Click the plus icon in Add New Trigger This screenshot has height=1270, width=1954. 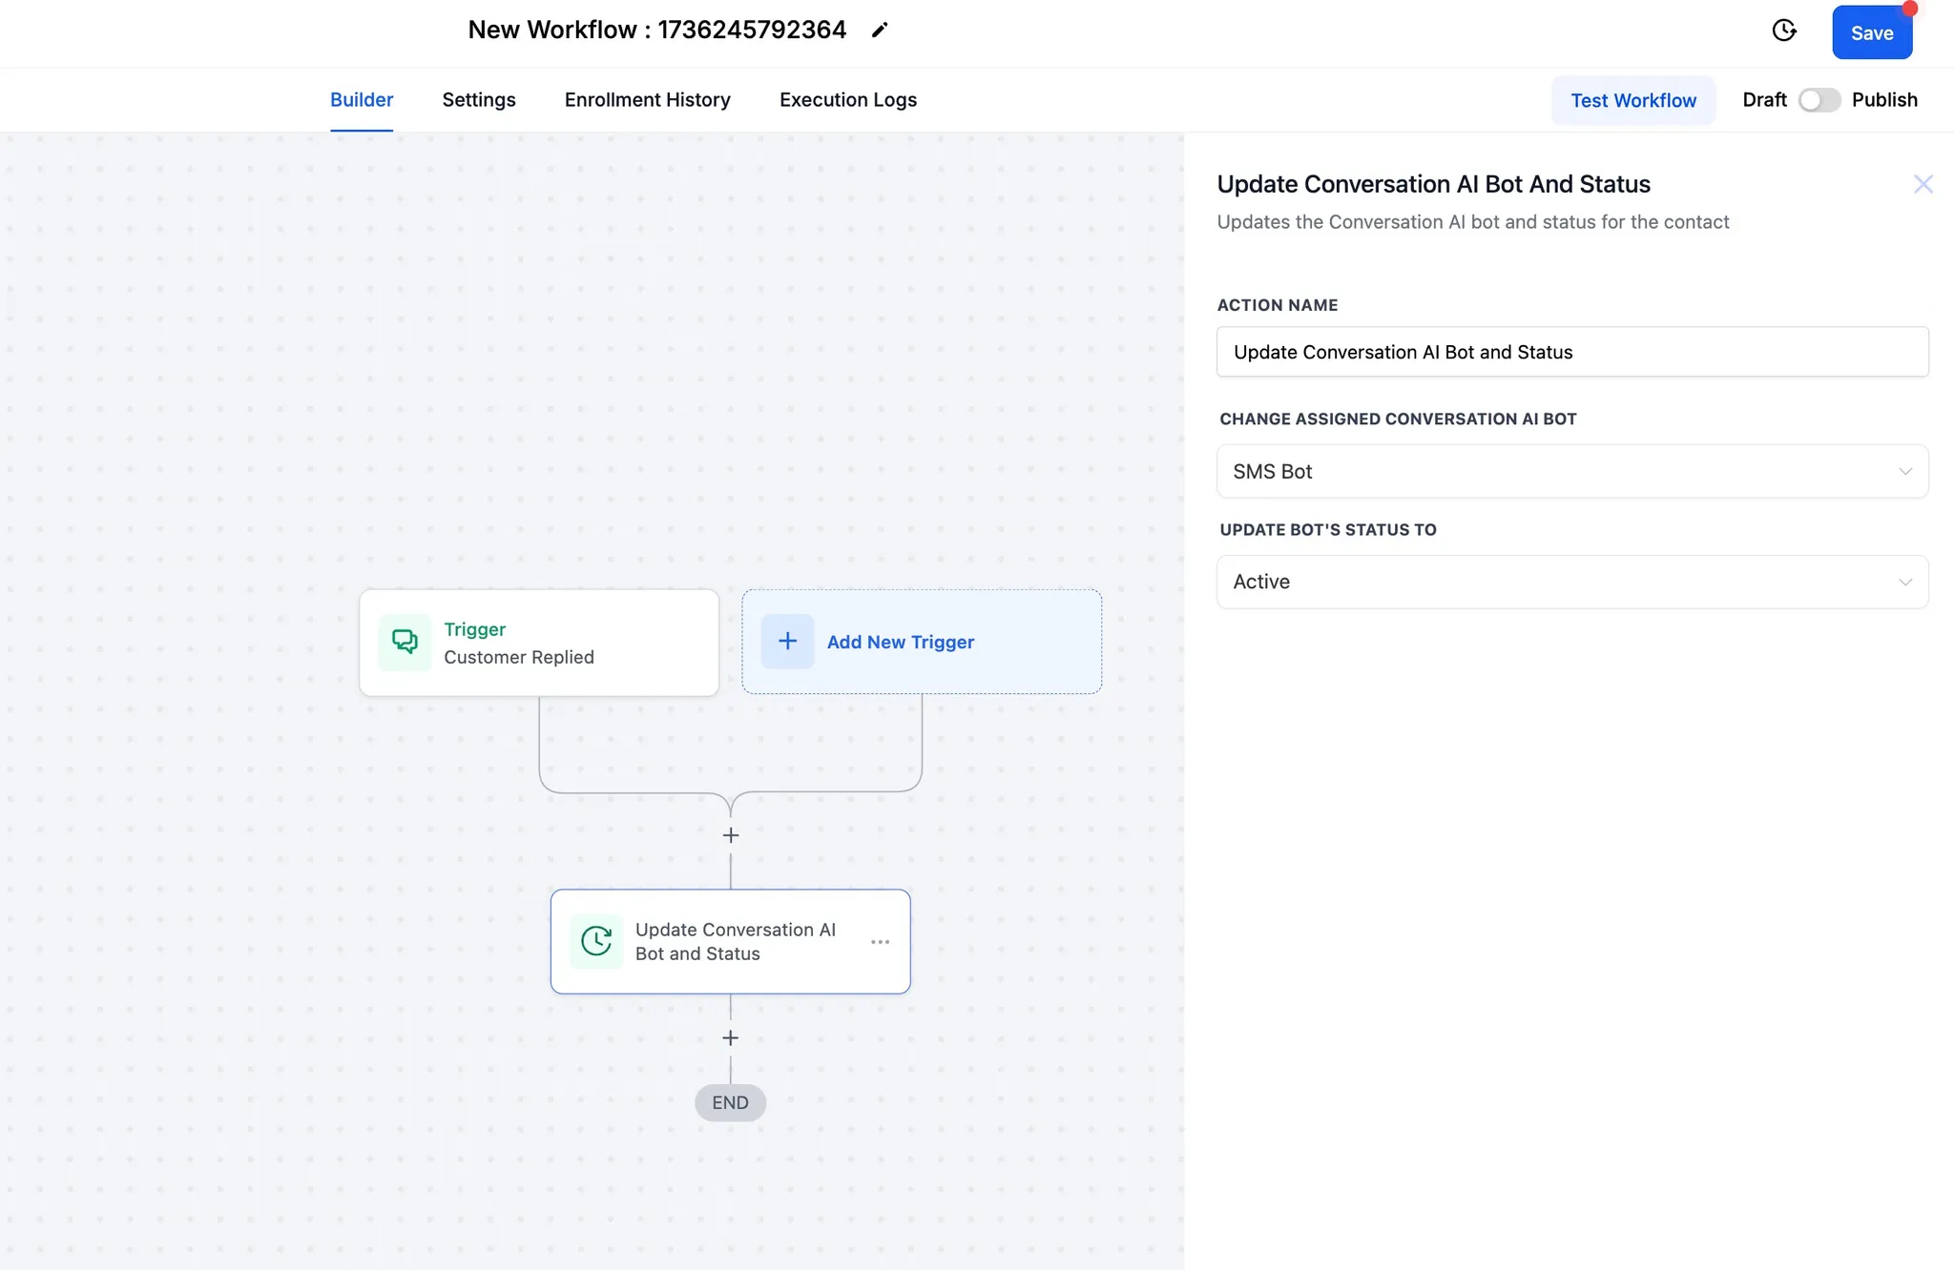(787, 642)
